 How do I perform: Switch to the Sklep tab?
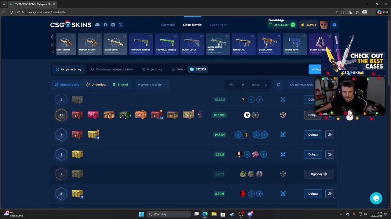178,69
